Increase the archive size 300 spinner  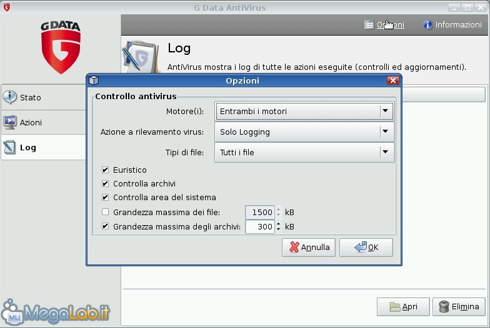tap(279, 223)
